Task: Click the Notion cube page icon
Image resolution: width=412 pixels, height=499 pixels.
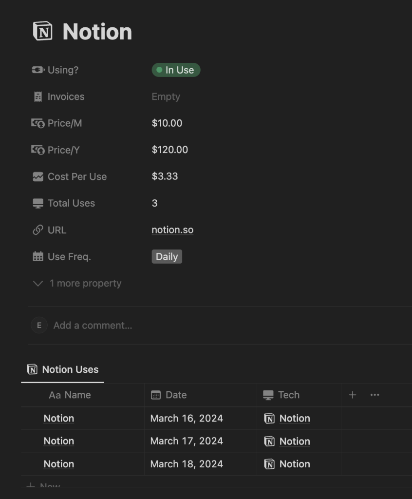Action: click(x=43, y=31)
